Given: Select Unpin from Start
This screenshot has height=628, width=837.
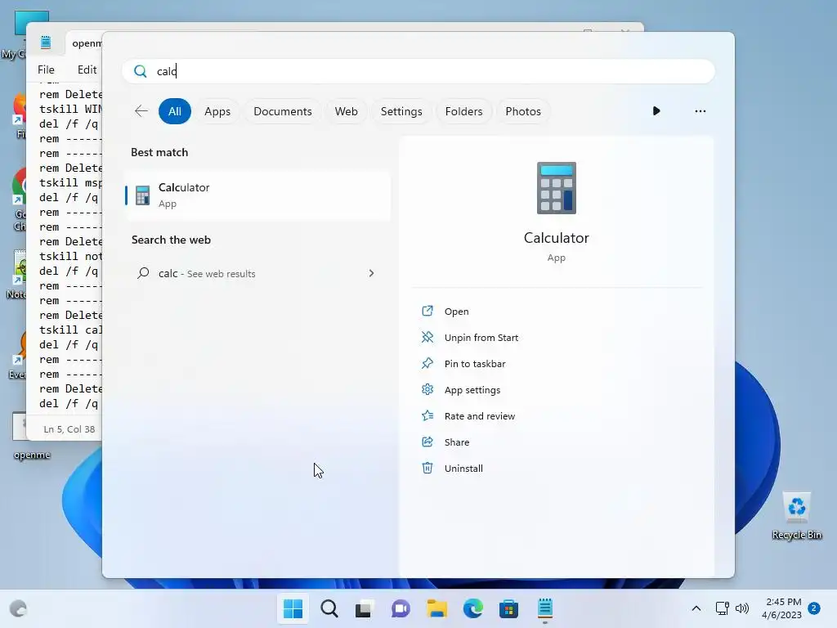Looking at the screenshot, I should pyautogui.click(x=481, y=338).
